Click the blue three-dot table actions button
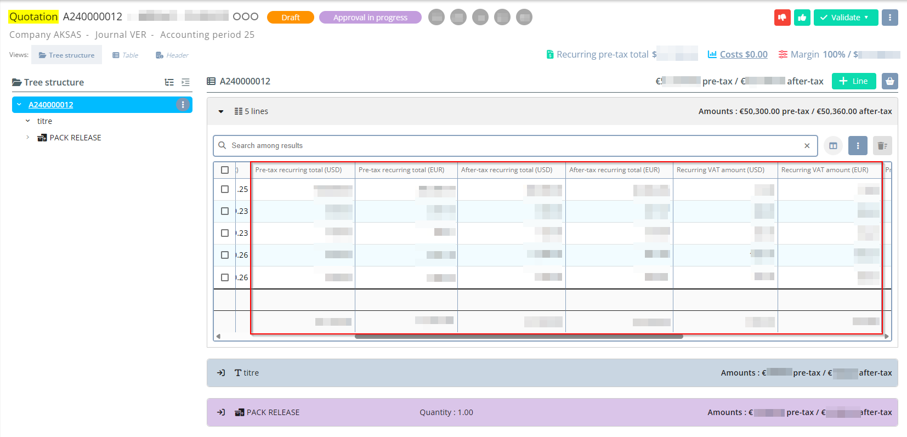The width and height of the screenshot is (907, 437). (x=858, y=146)
